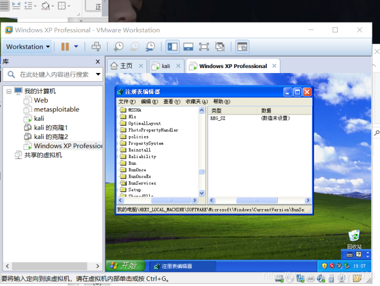Image resolution: width=380 pixels, height=286 pixels.
Task: Close the kali tab
Action: [178, 66]
